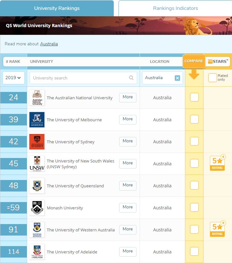This screenshot has width=232, height=263.
Task: Click the UNSW Sydney logo
Action: pos(37,164)
